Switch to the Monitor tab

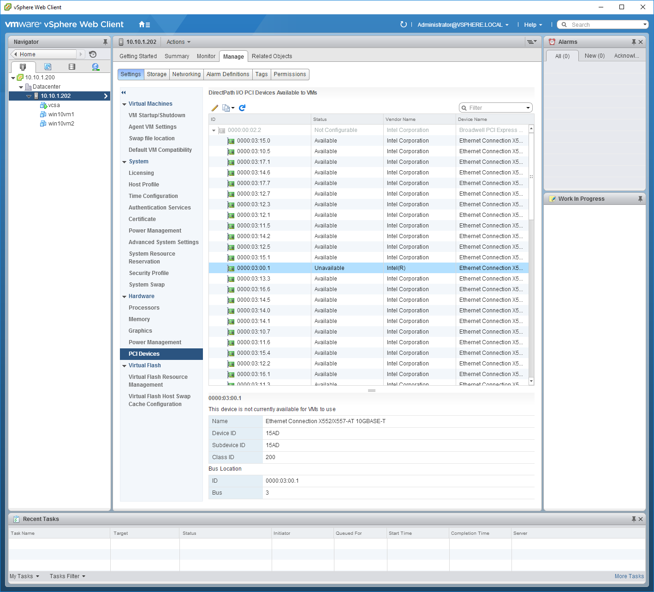(x=206, y=56)
